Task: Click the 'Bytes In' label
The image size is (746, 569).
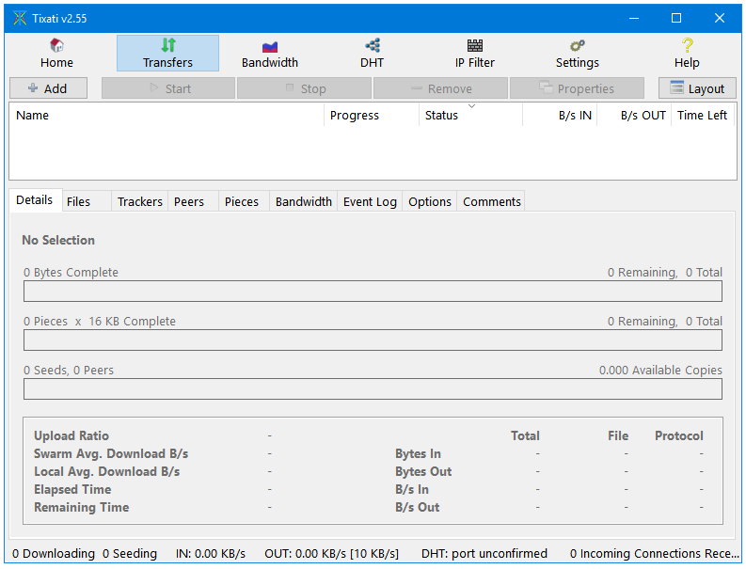Action: pyautogui.click(x=418, y=454)
